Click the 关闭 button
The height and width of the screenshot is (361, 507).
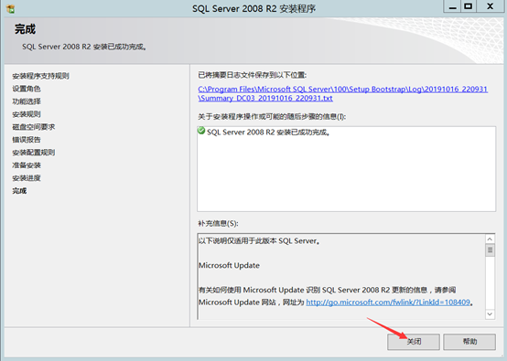pos(414,342)
